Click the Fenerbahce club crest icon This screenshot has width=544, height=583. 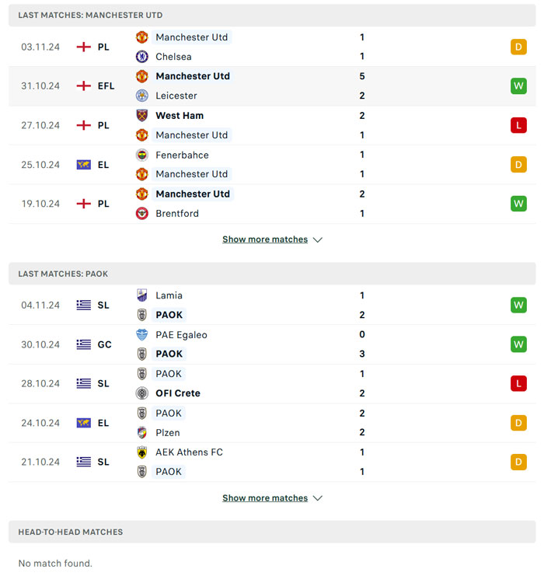pos(141,155)
